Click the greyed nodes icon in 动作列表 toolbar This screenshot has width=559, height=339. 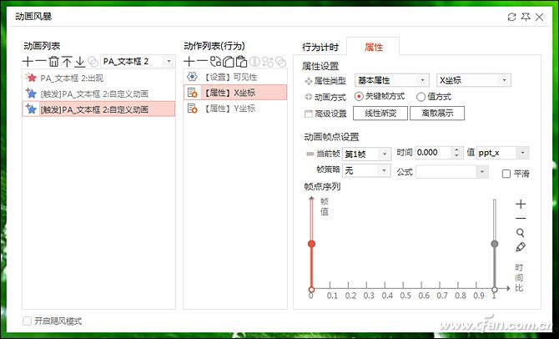(x=268, y=62)
